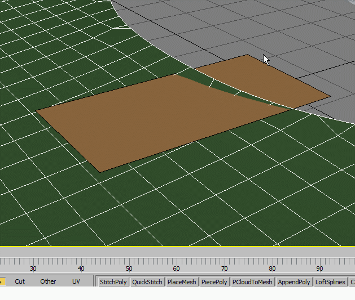Run the PCloudToMesh tool
This screenshot has width=355, height=300.
pos(252,282)
